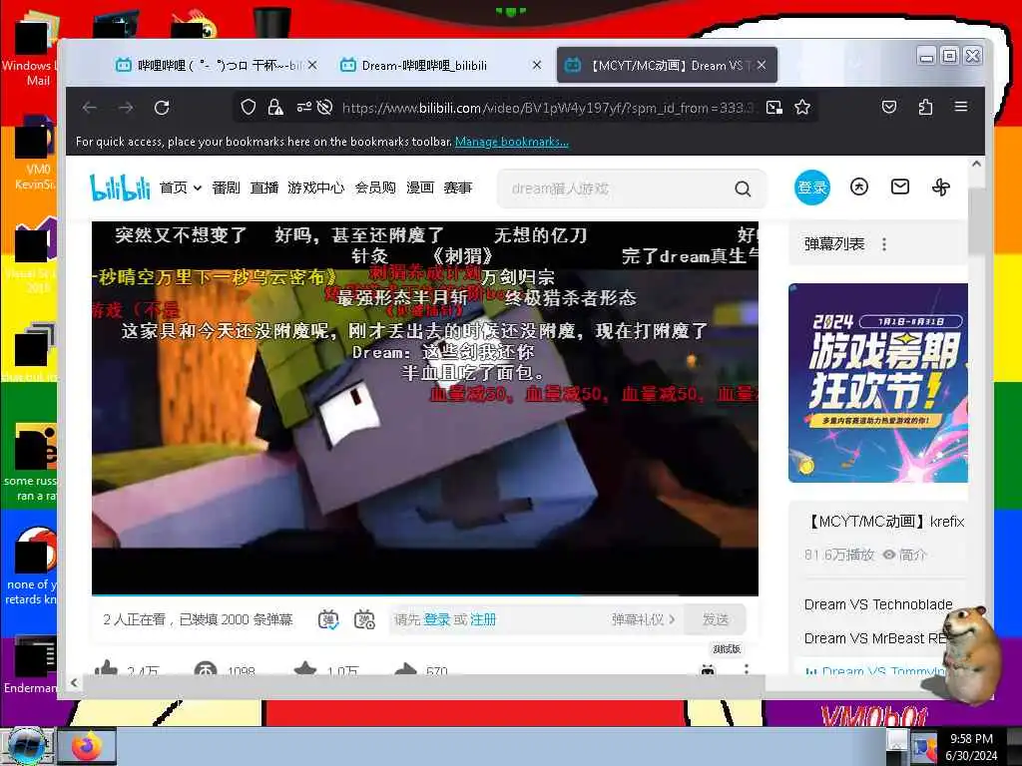Open Dream VS MrBeast playlist entry
Image resolution: width=1022 pixels, height=766 pixels.
874,638
